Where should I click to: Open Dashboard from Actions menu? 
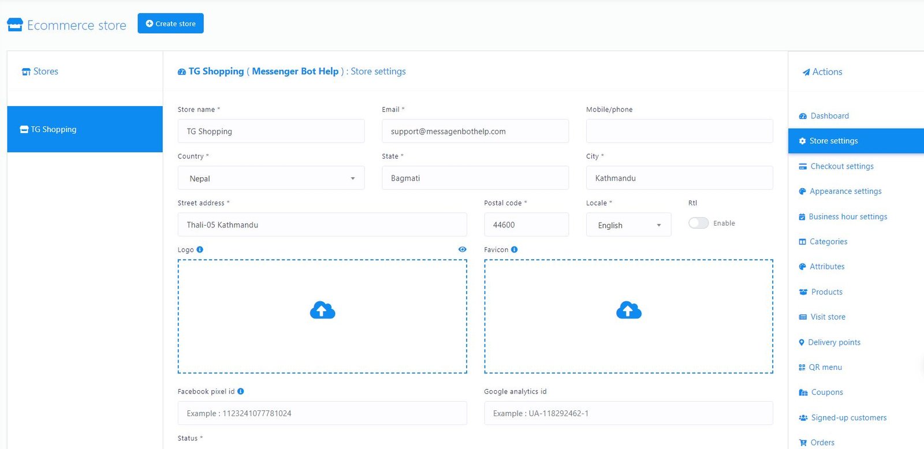[829, 115]
